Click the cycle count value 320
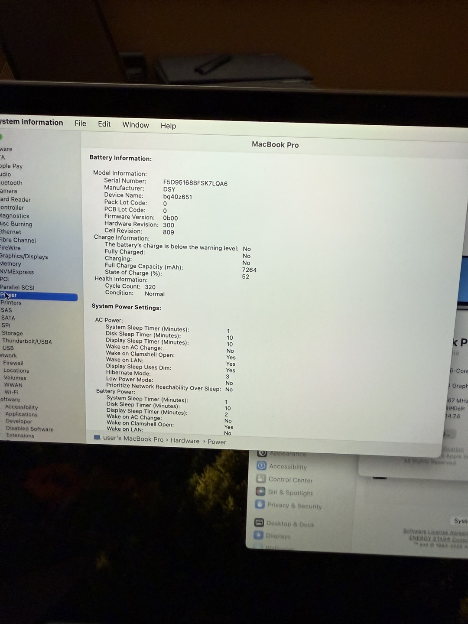This screenshot has height=624, width=468. click(x=150, y=287)
